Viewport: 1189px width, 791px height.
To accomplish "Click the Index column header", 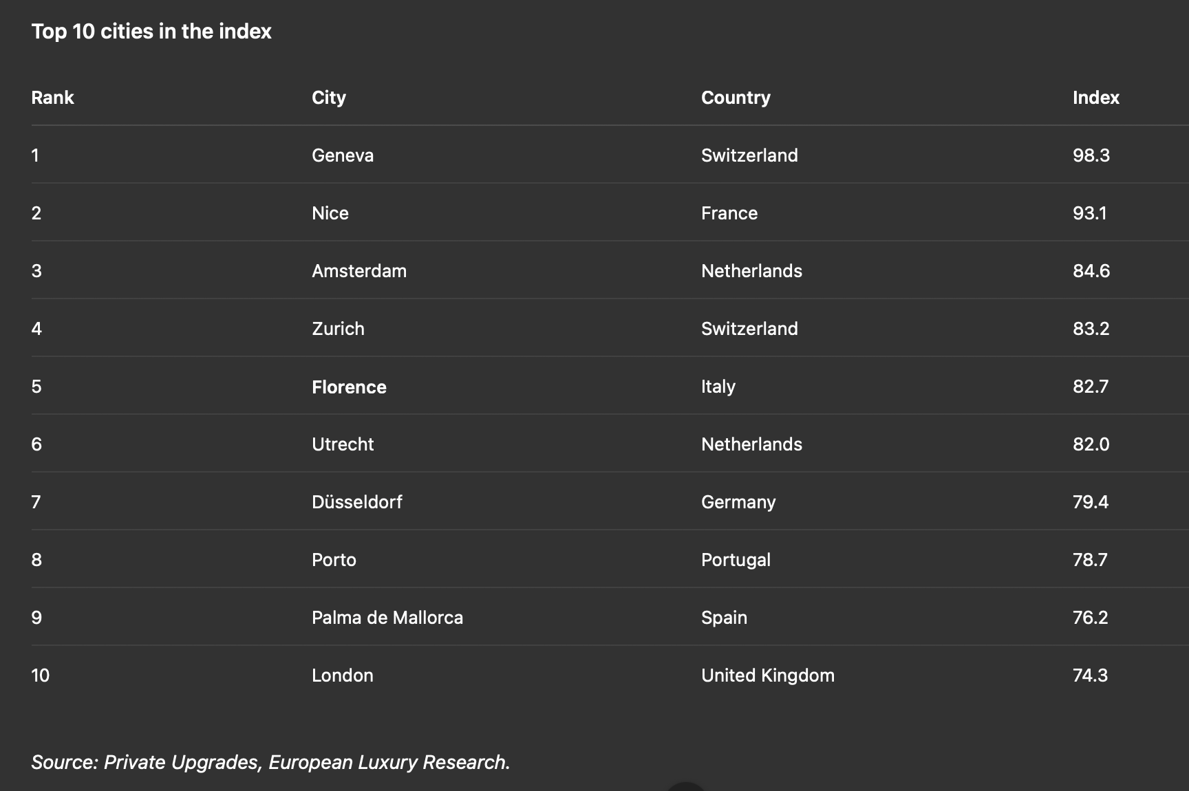I will tap(1095, 98).
